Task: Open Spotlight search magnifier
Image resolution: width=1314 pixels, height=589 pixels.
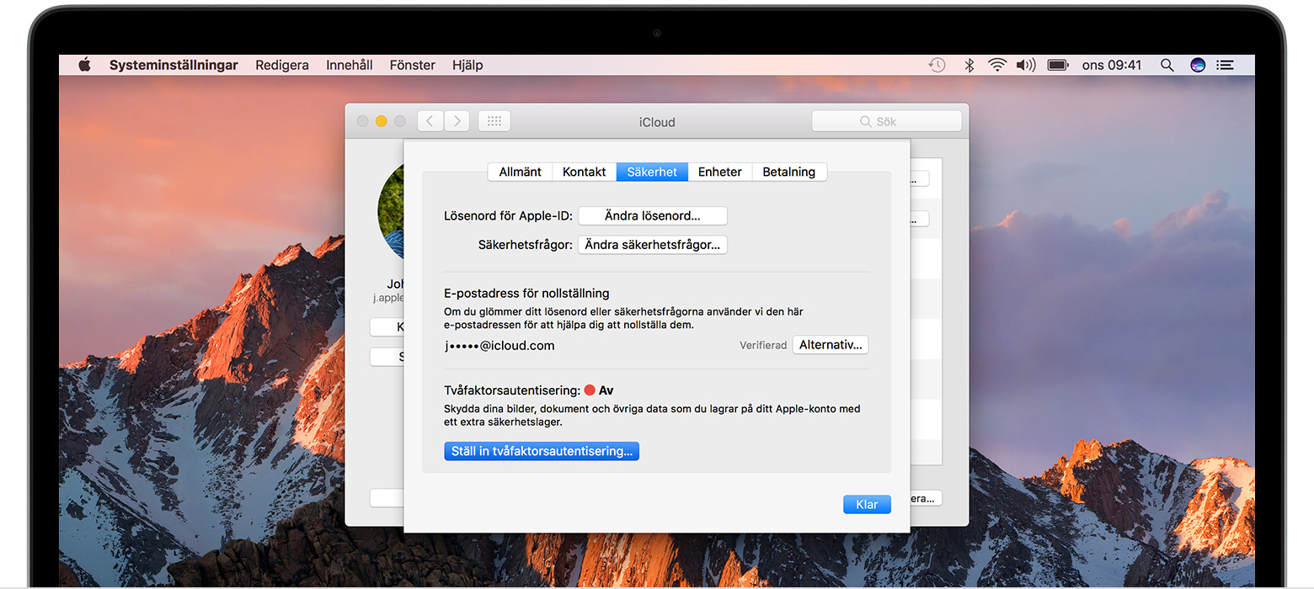Action: pos(1167,65)
